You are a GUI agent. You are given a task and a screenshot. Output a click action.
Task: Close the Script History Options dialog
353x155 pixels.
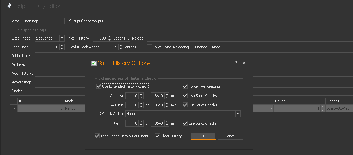[x=244, y=63]
